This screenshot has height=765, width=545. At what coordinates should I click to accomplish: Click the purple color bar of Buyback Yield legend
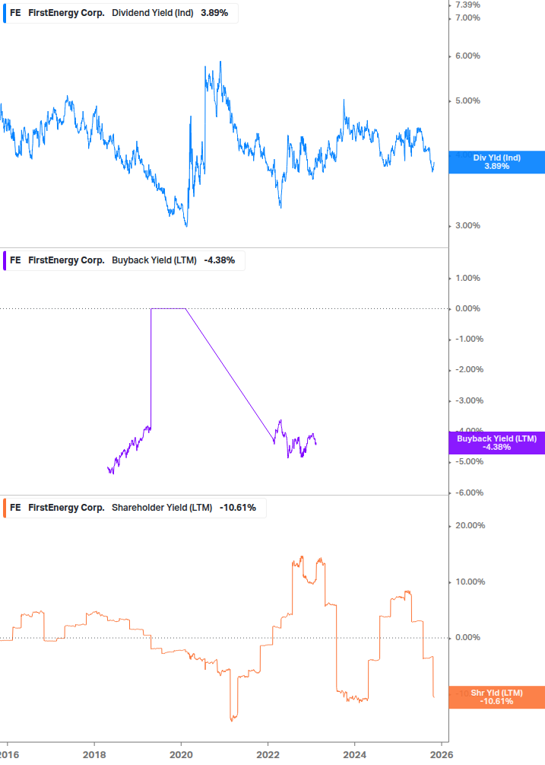(5, 260)
